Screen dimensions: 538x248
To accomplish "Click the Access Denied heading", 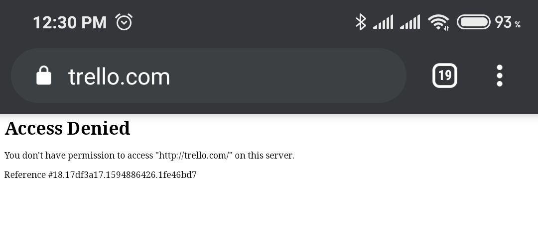I will [x=67, y=128].
